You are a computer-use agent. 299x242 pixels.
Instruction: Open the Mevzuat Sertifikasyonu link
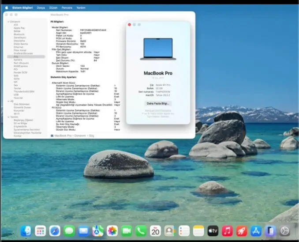point(158,110)
